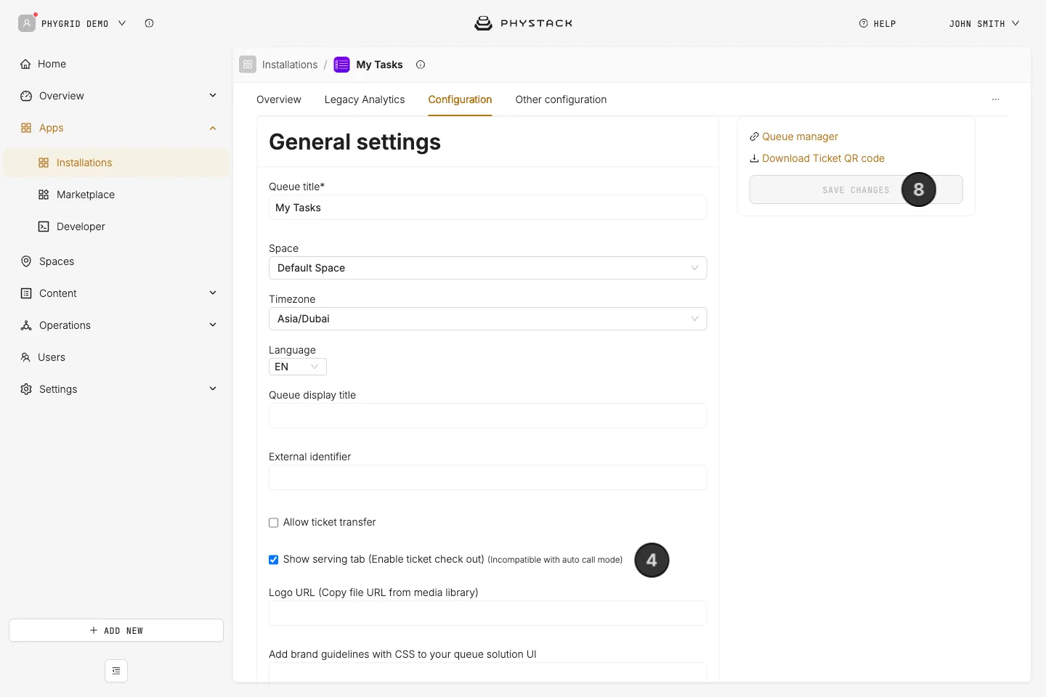Select the Configuration tab
This screenshot has height=697, width=1046.
(x=460, y=99)
